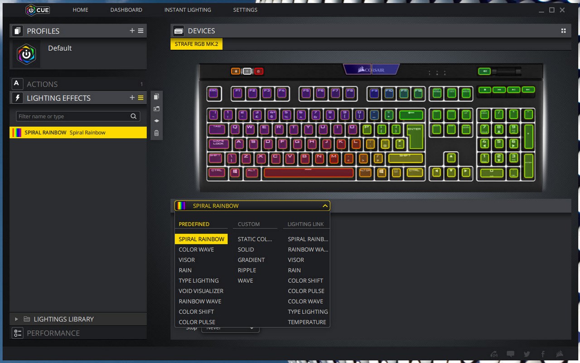The width and height of the screenshot is (580, 363).
Task: Switch to the Predefined effects column header
Action: pyautogui.click(x=194, y=224)
